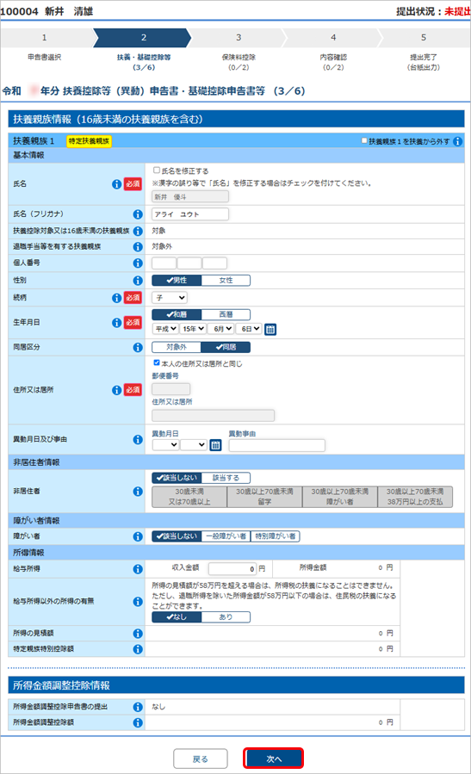
Task: Click the 収入金額 input field
Action: pyautogui.click(x=232, y=568)
